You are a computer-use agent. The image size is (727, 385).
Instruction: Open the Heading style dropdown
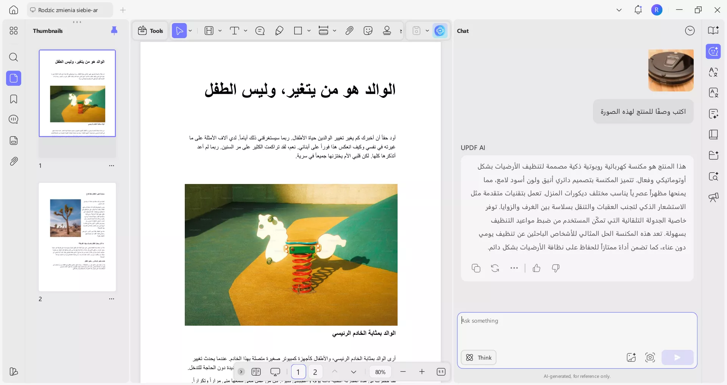tap(220, 31)
